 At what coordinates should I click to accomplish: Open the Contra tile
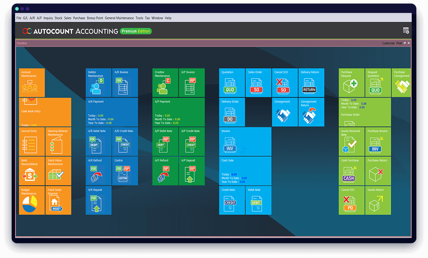point(125,171)
